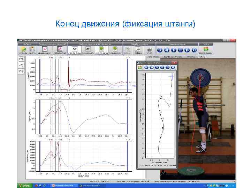Select the Sy component display button

pyautogui.click(x=88, y=50)
